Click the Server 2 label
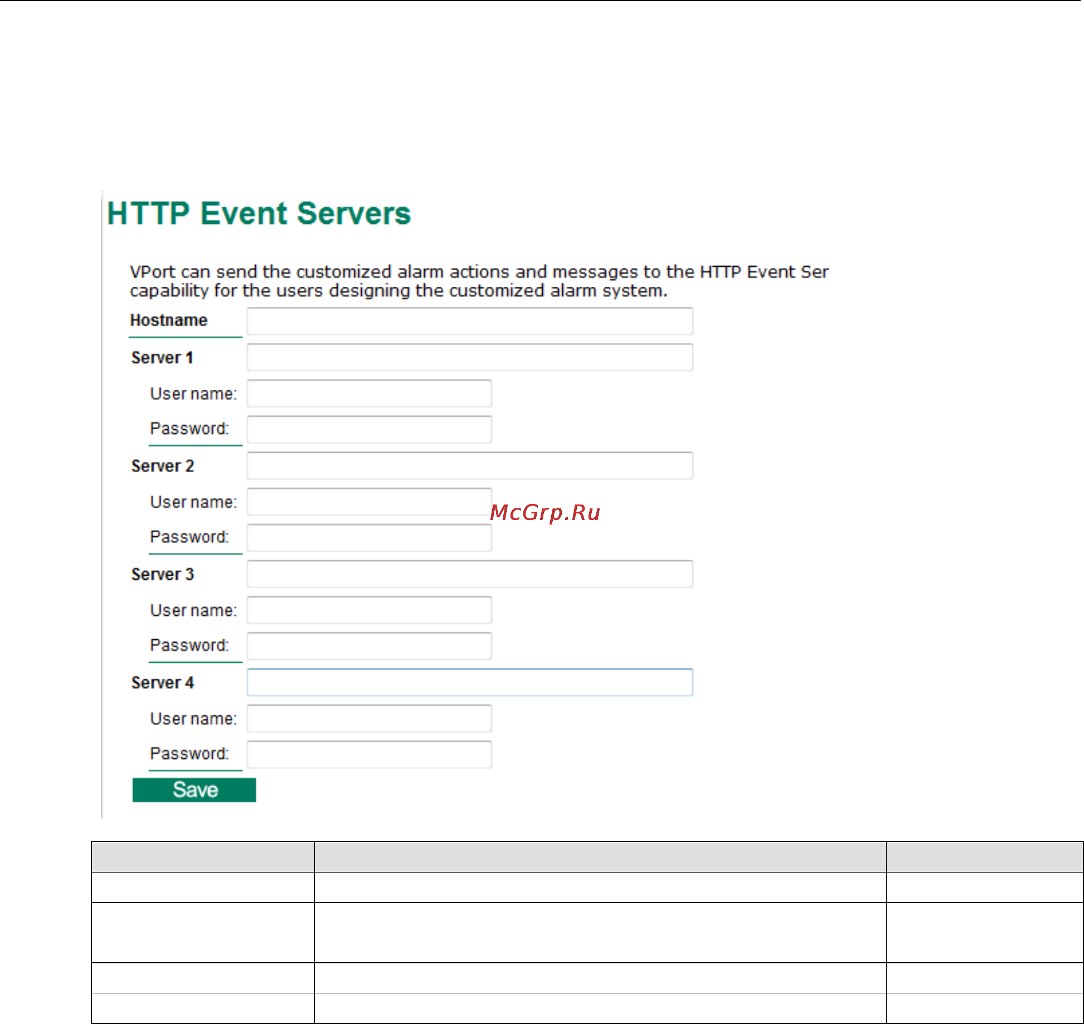Screen dimensions: 1084x1024 [162, 466]
